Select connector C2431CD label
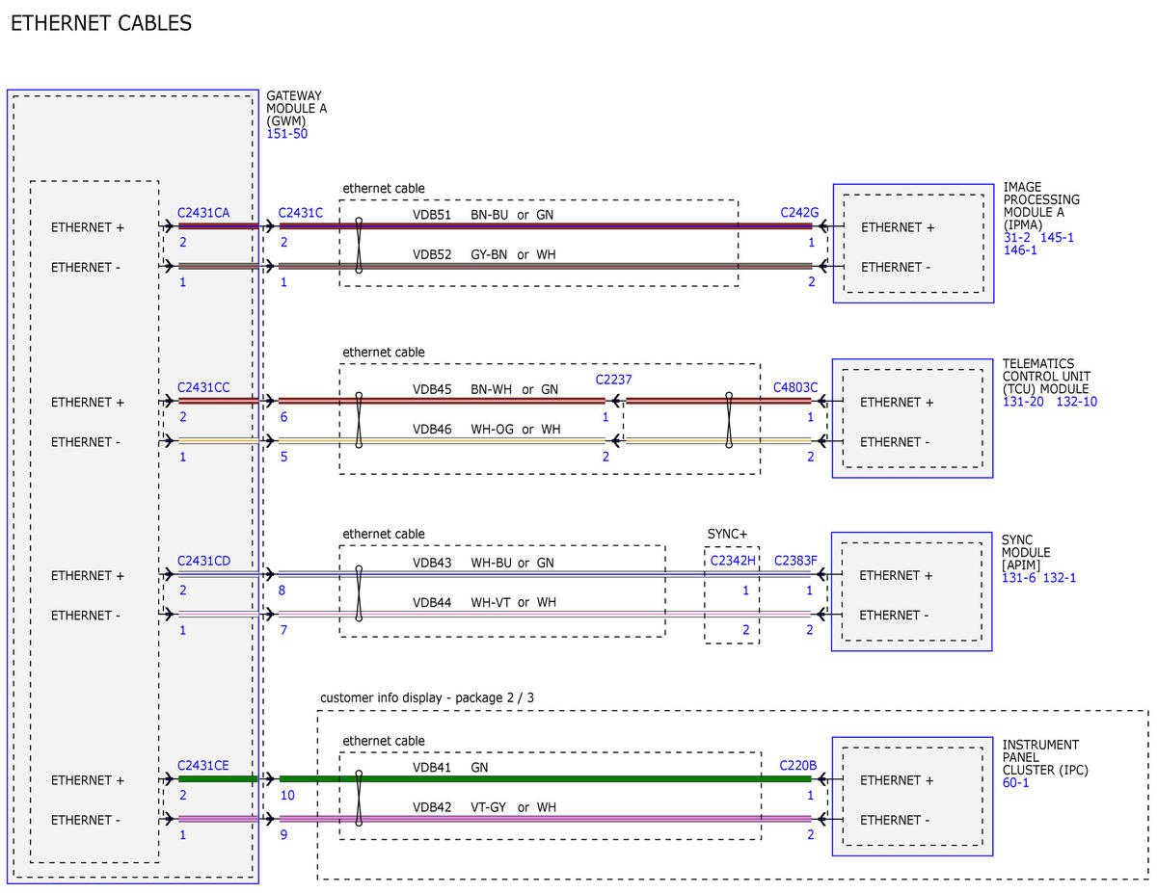Screen dimensions: 1157x893 click(202, 561)
